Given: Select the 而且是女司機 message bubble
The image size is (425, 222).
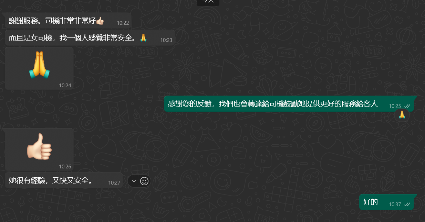Looking at the screenshot, I should click(90, 38).
